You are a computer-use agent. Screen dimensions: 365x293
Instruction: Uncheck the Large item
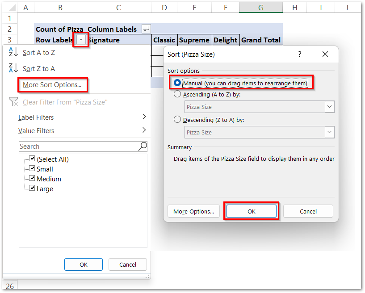(32, 188)
